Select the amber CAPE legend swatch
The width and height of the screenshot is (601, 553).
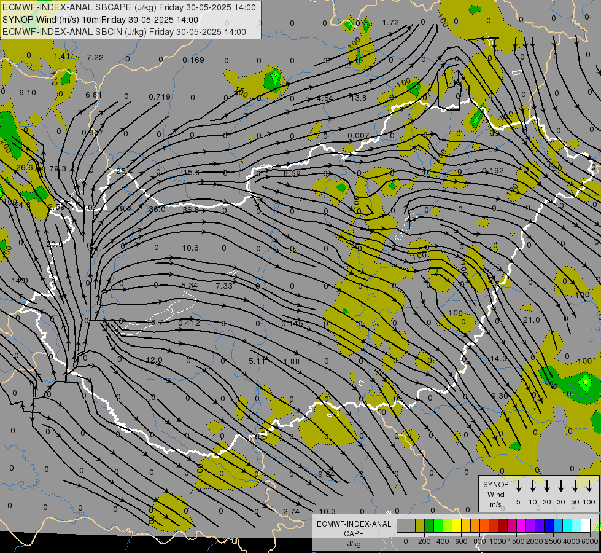(x=466, y=525)
